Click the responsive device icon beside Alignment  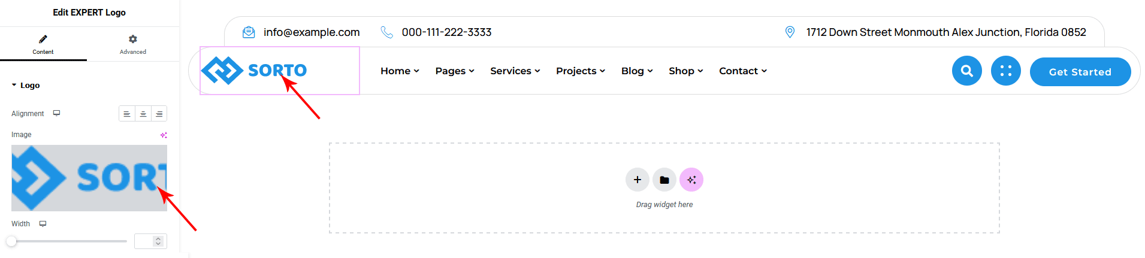57,113
